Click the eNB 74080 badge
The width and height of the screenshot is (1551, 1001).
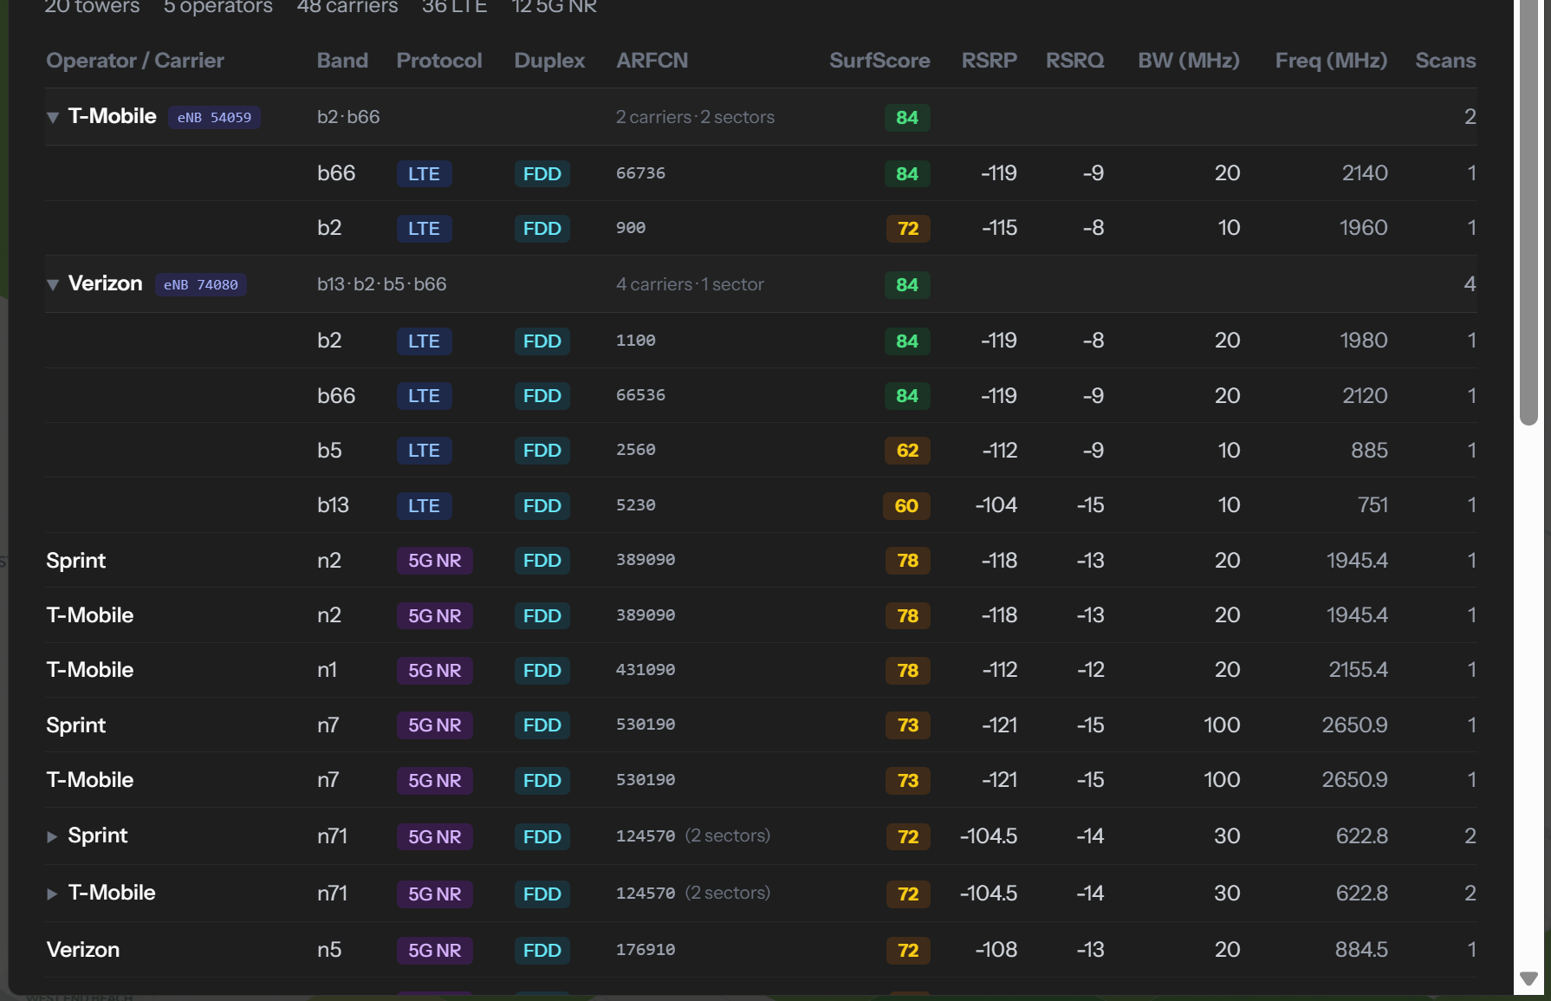coord(201,284)
